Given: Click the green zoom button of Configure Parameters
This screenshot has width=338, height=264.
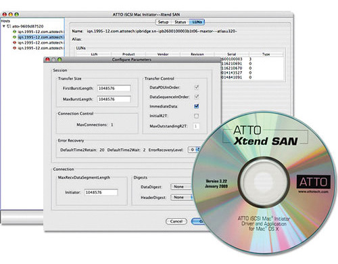Looking at the screenshot, I should click(59, 60).
